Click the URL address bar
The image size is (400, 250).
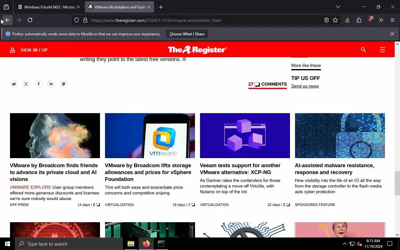pyautogui.click(x=206, y=20)
